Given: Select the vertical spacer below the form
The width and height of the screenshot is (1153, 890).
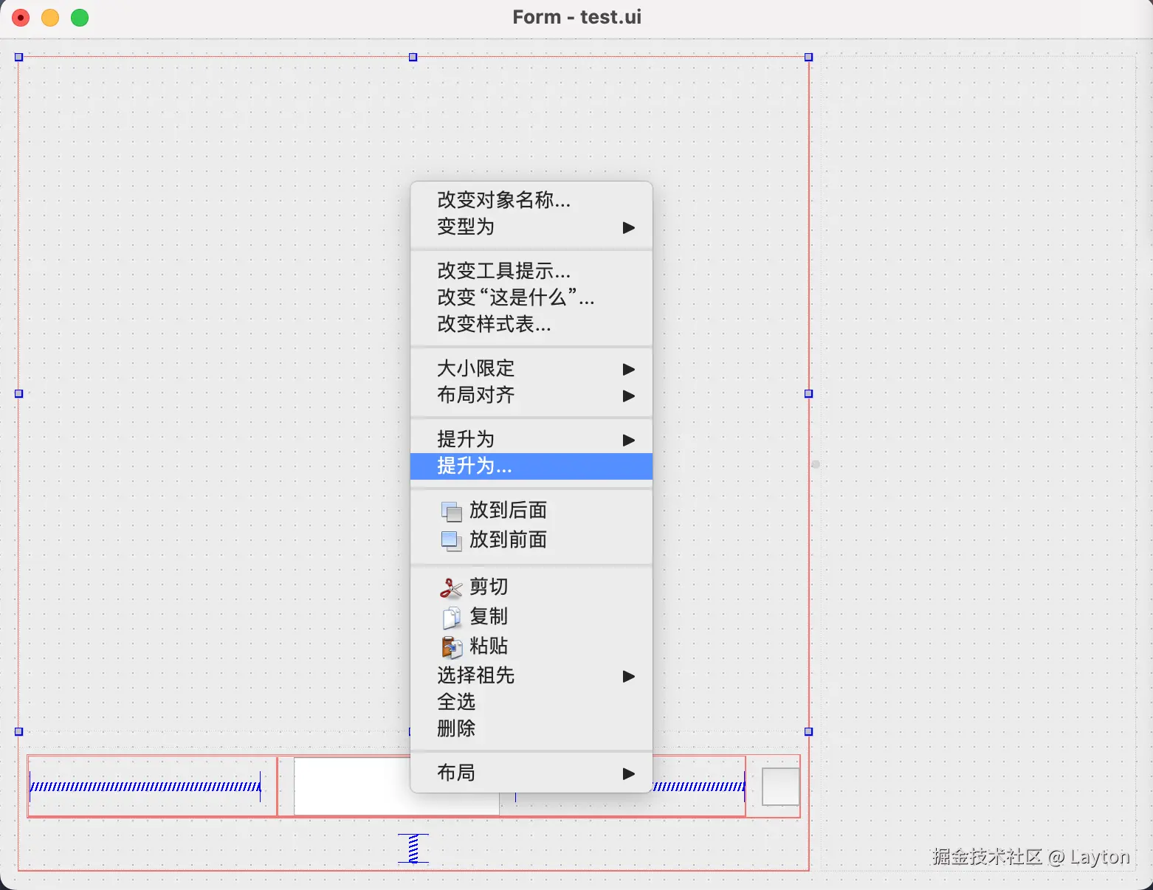Looking at the screenshot, I should click(x=413, y=849).
